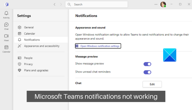Click the People contact card icon

tap(19, 58)
